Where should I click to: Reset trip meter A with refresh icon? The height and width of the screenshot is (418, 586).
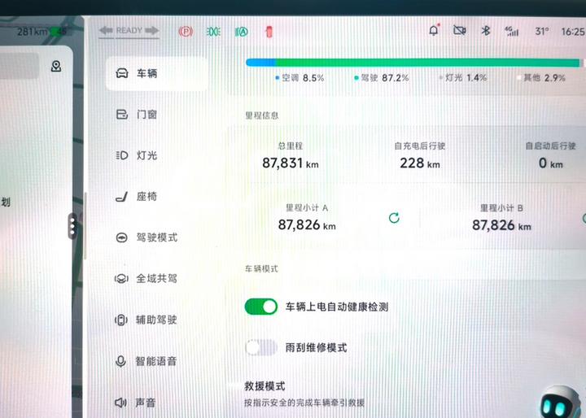(394, 218)
